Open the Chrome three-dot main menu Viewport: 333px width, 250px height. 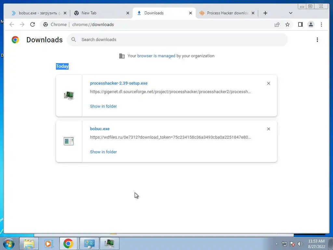coord(321,24)
